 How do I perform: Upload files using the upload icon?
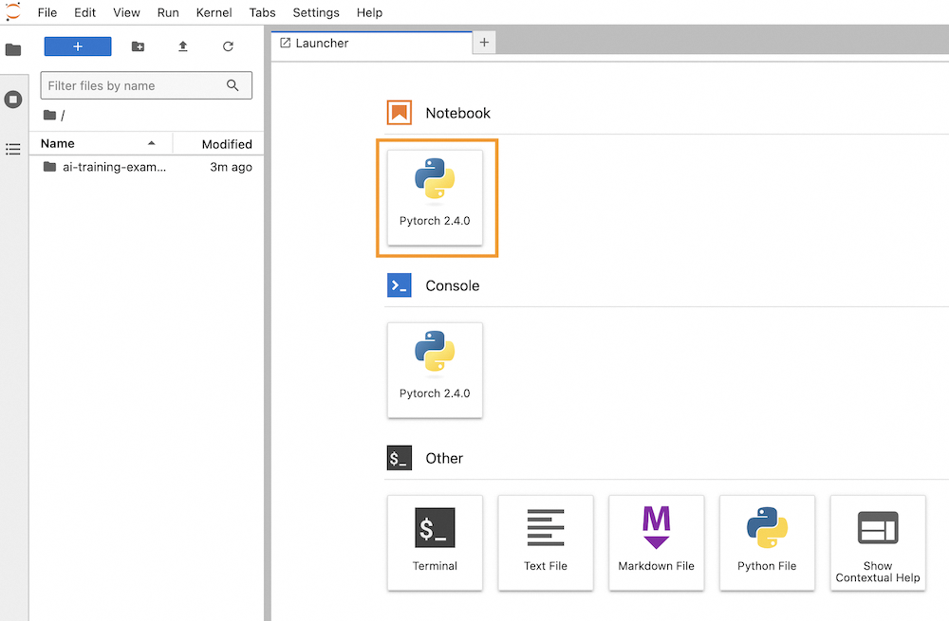[x=182, y=46]
